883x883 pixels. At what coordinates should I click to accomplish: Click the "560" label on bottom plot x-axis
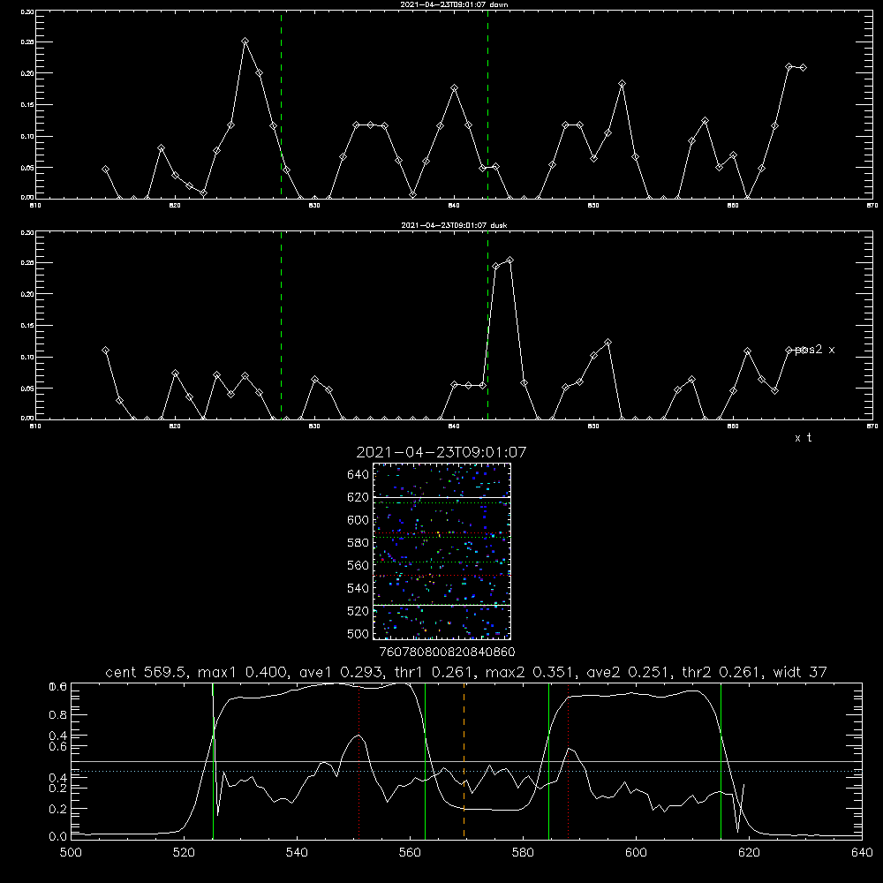410,853
